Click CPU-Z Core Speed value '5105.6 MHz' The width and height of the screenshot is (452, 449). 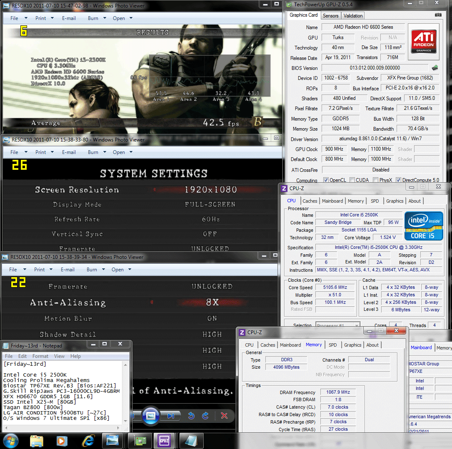tap(335, 288)
